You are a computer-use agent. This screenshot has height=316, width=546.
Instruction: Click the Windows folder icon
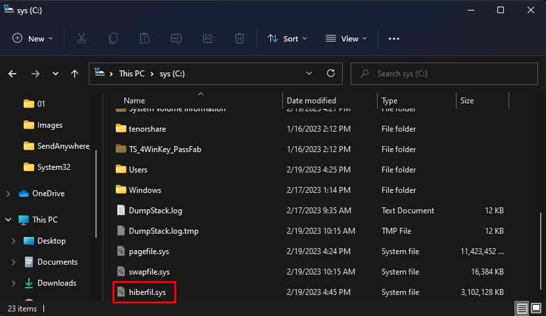click(121, 190)
